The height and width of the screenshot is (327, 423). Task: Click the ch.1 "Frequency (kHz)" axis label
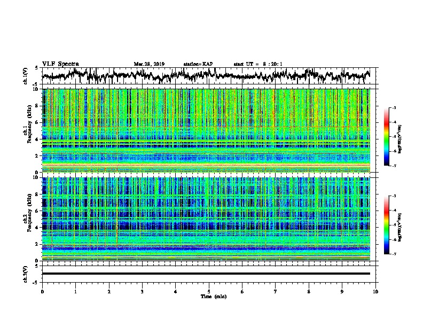[x=29, y=123]
